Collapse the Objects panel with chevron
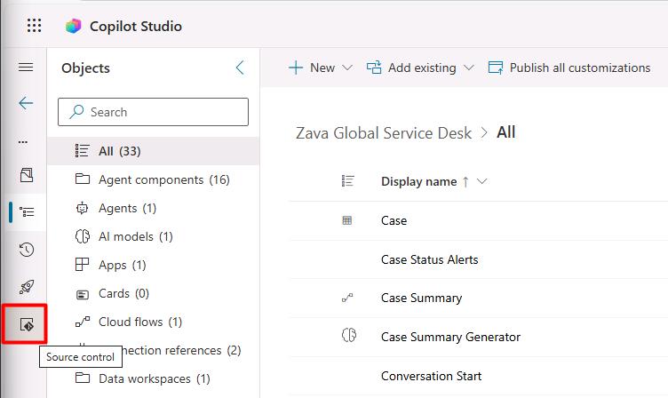 pyautogui.click(x=240, y=68)
